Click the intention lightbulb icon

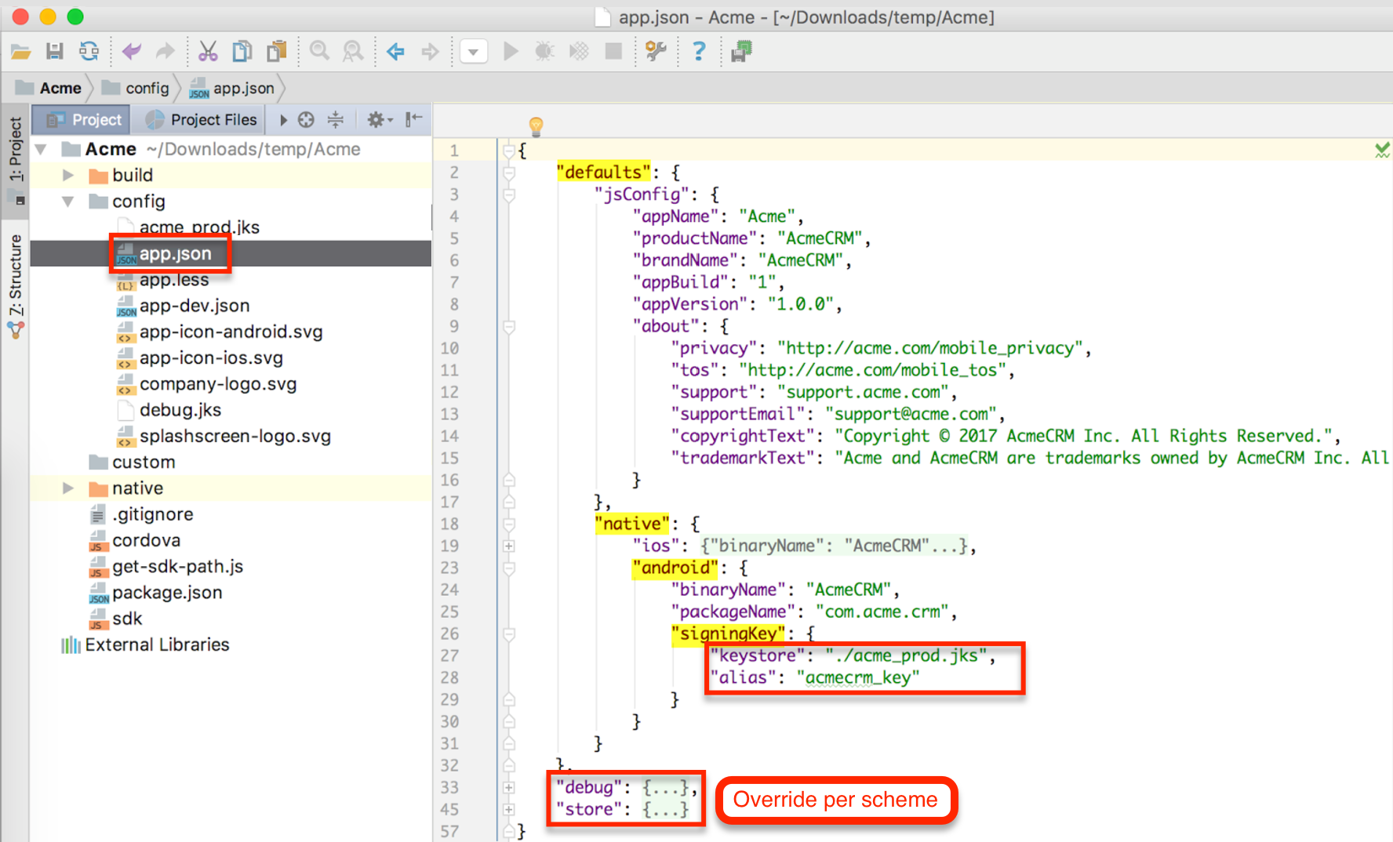pos(536,125)
